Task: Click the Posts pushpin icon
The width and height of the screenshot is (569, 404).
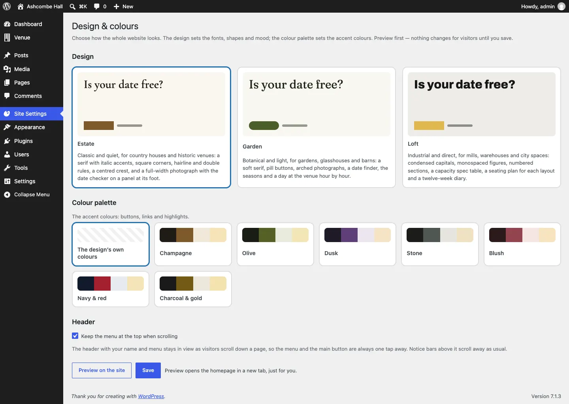Action: pos(7,55)
